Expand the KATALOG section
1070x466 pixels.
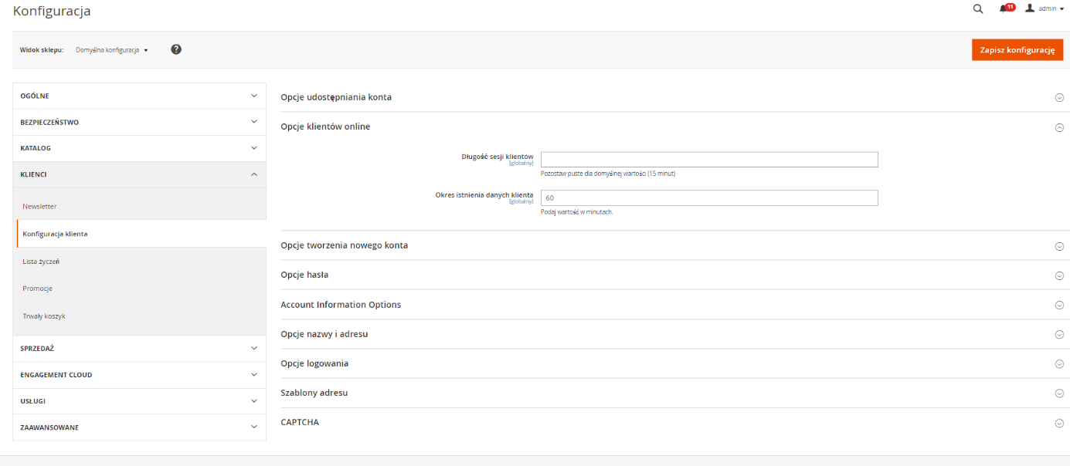pyautogui.click(x=140, y=148)
